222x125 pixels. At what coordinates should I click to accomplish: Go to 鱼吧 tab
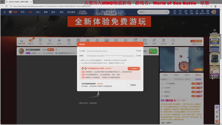point(61,12)
